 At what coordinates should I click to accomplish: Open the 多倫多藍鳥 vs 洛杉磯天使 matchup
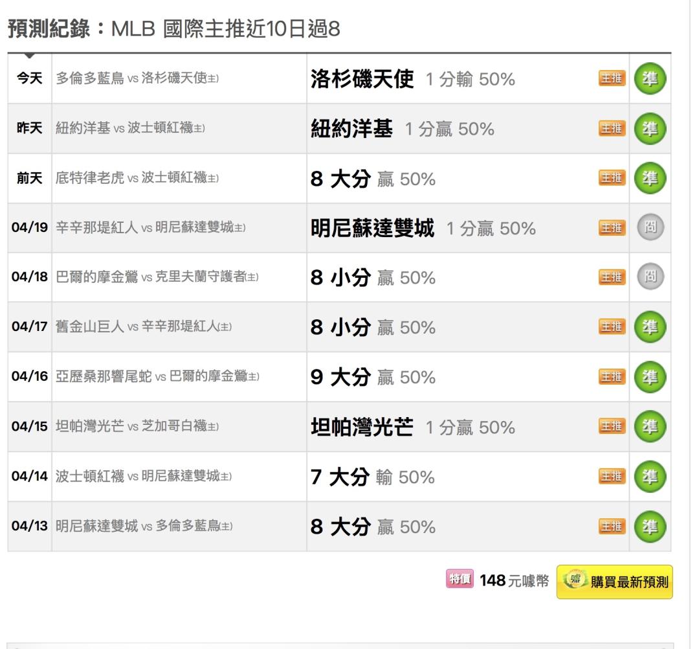[x=137, y=79]
